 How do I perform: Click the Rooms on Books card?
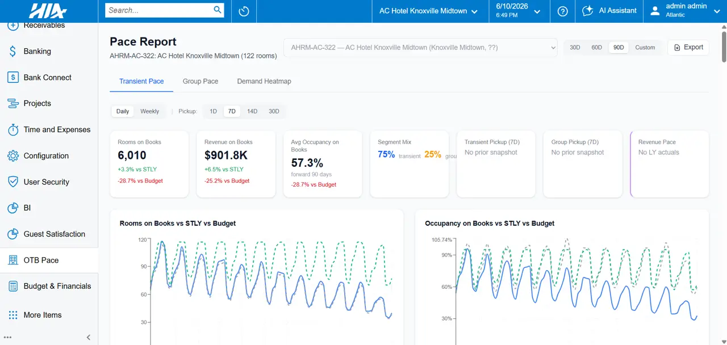[149, 165]
